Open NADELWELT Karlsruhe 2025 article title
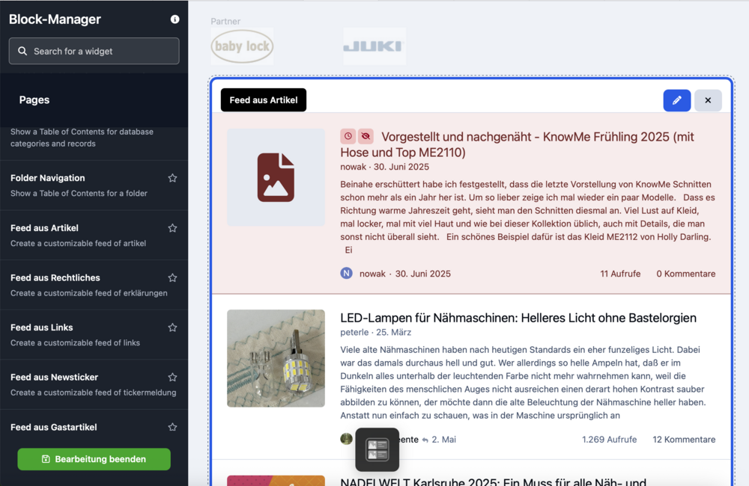This screenshot has height=486, width=749. click(493, 481)
